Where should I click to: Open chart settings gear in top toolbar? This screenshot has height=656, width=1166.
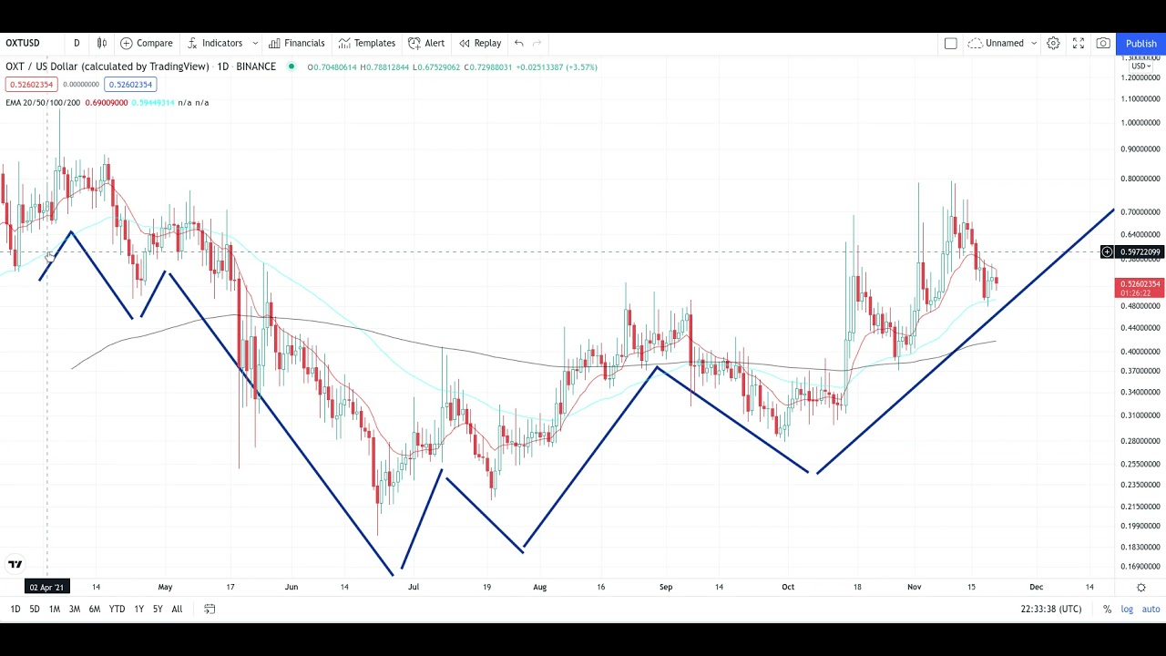click(1053, 43)
